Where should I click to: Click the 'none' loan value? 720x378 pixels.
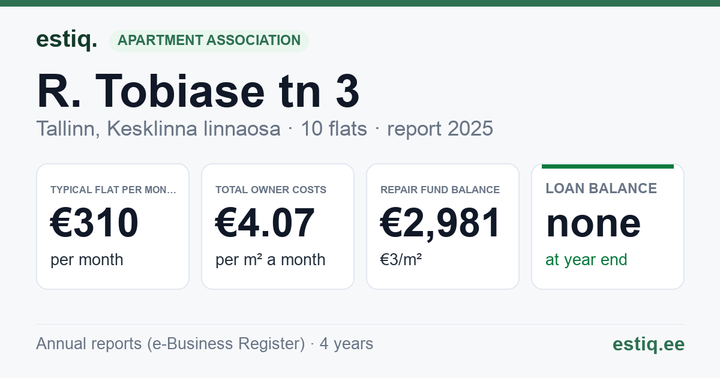593,223
